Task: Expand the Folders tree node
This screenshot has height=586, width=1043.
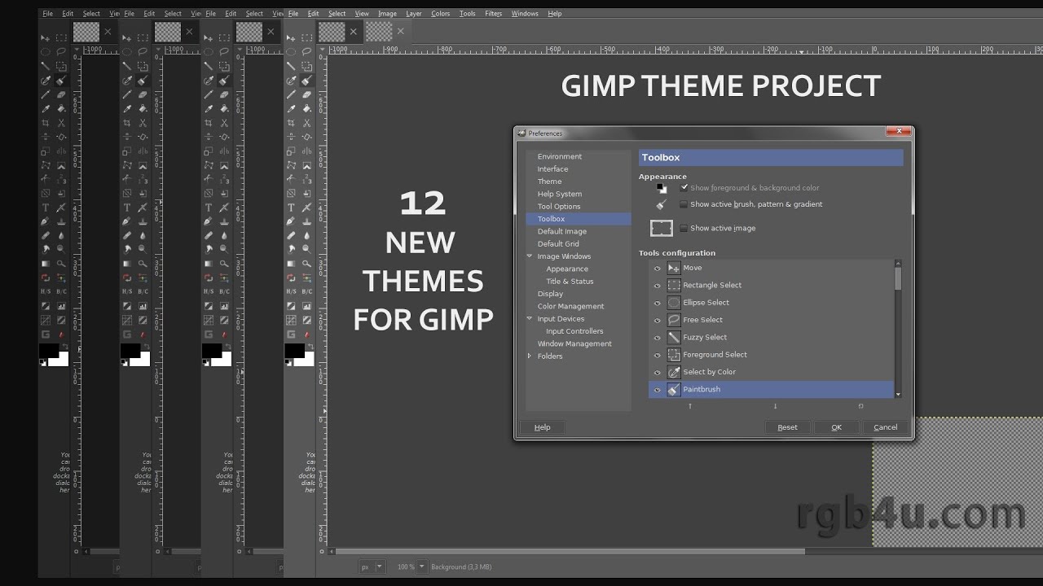Action: pyautogui.click(x=530, y=356)
